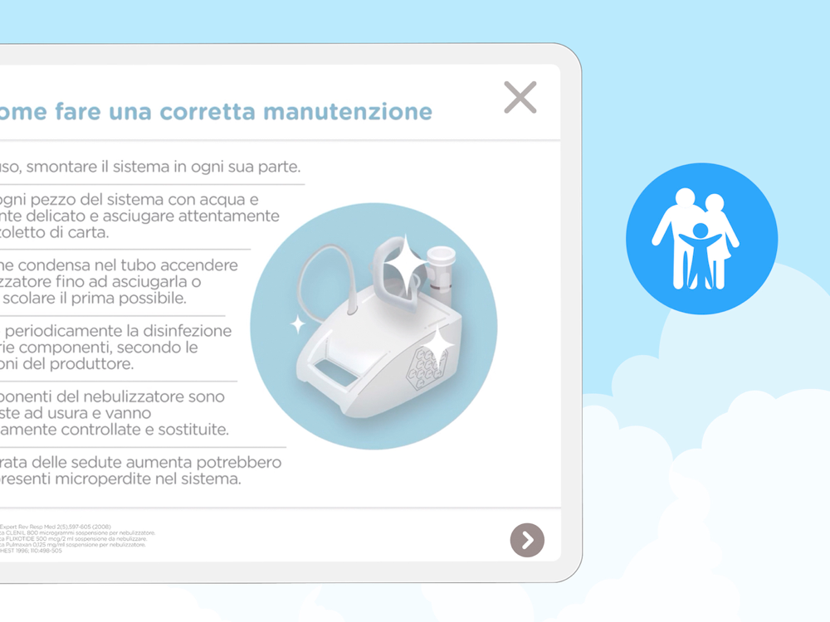Image resolution: width=830 pixels, height=622 pixels.
Task: Select the 'corretta manutenzione' heading
Action: (296, 112)
